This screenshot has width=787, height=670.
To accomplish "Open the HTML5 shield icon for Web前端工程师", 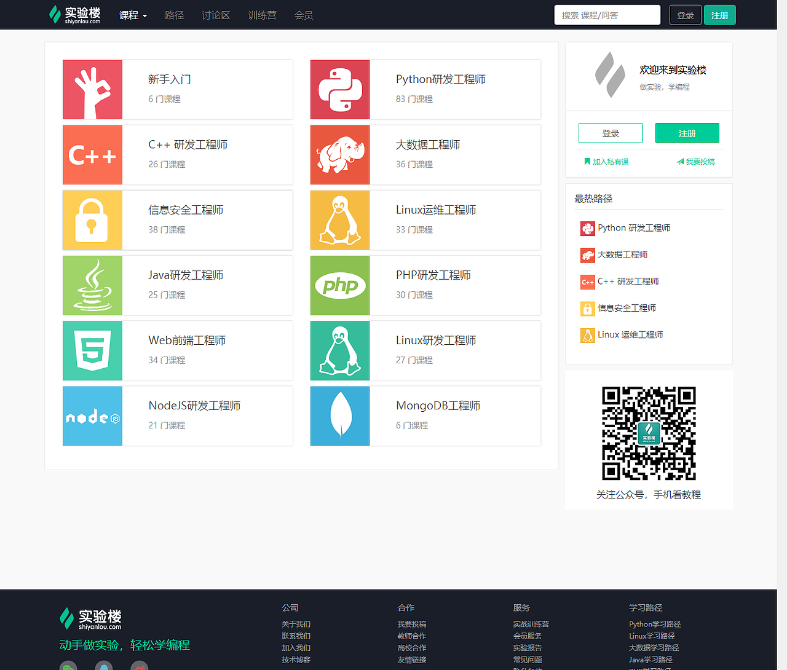I will [x=92, y=350].
